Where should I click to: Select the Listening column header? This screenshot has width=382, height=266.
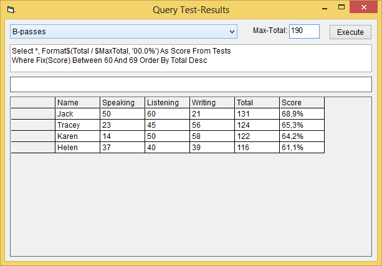[168, 103]
